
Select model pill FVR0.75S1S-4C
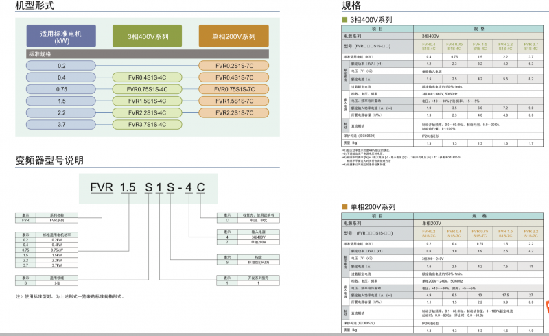(x=147, y=89)
